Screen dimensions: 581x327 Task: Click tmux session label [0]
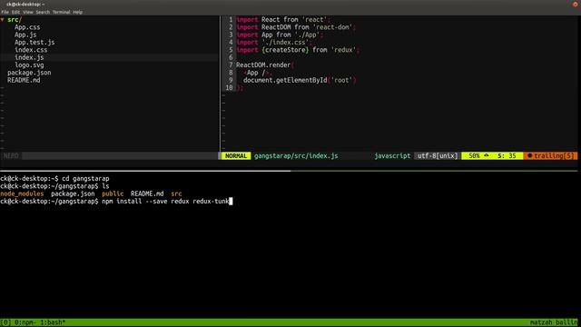5,322
